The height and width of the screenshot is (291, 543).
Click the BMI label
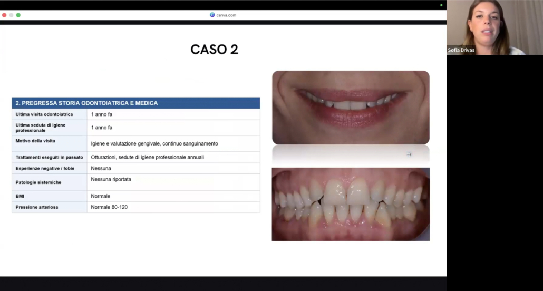(20, 196)
